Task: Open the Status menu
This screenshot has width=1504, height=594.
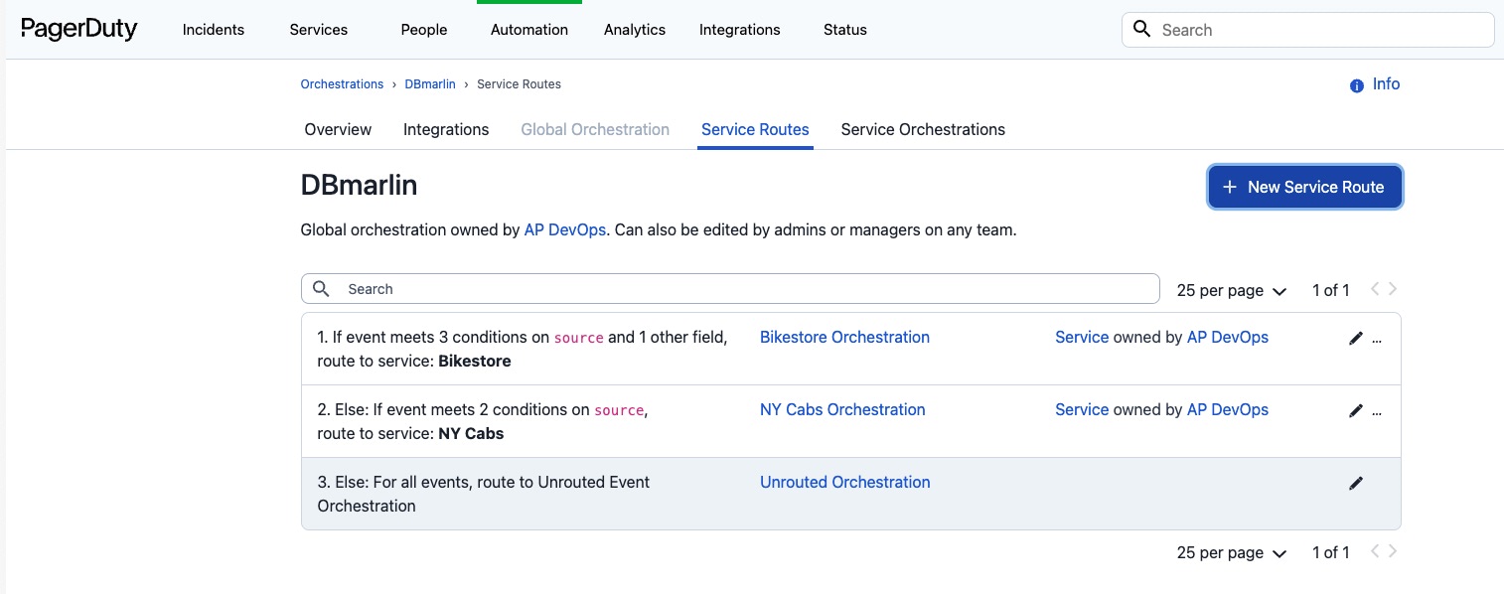Action: pos(845,30)
